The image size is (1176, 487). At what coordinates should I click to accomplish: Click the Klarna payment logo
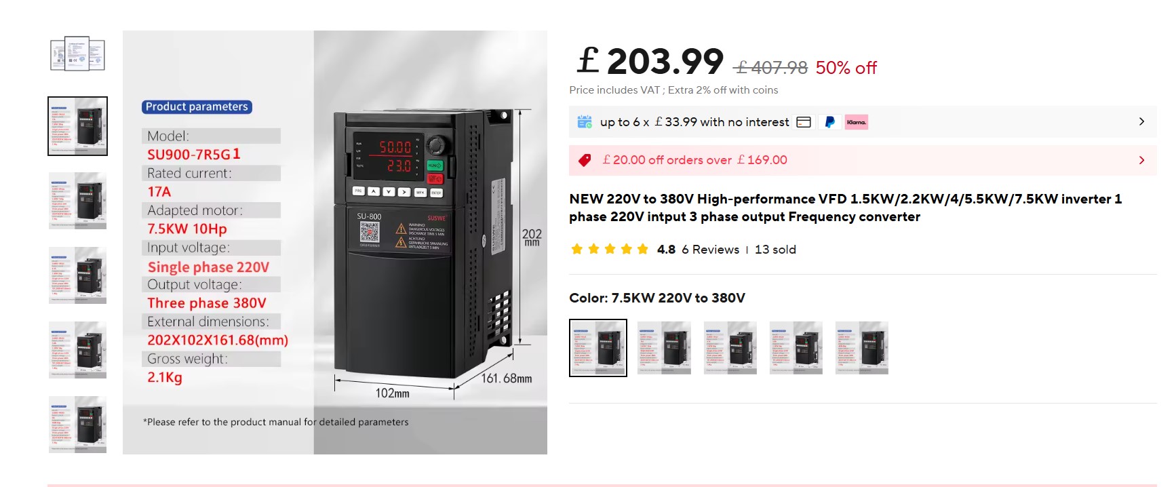(856, 122)
